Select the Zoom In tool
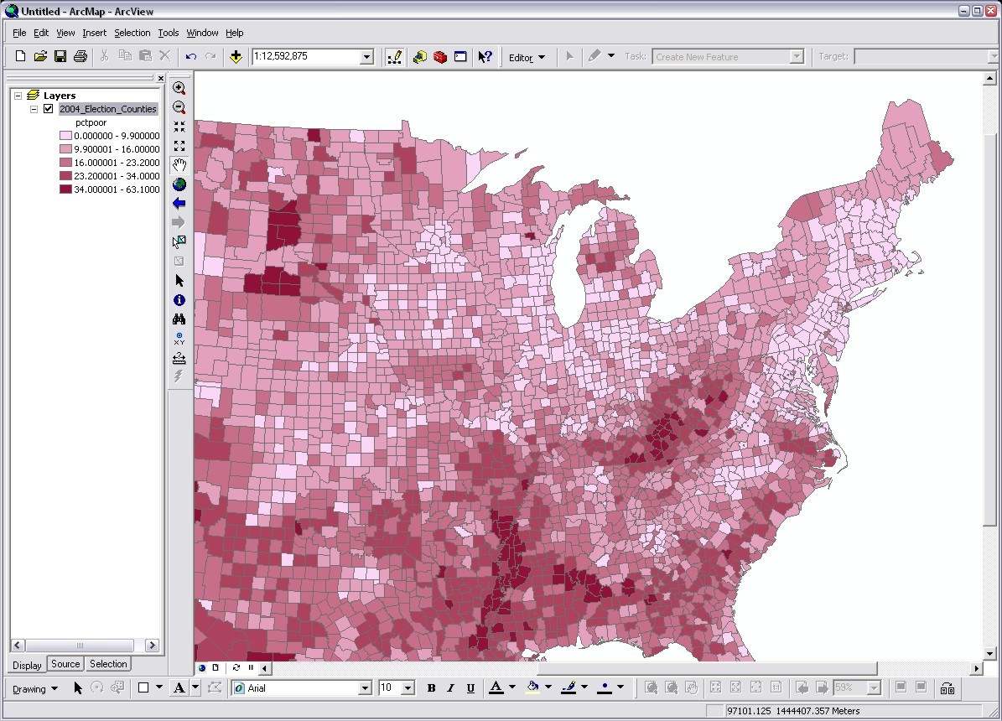 pos(179,87)
